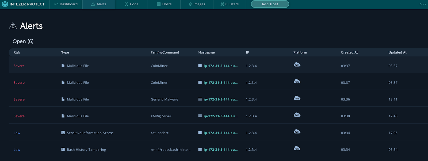Screen dimensions: 428x161
Task: Click AWS cloud icon in second CoinMiner row
Action: [297, 82]
